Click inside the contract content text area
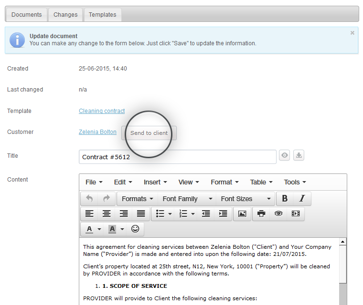 point(209,272)
